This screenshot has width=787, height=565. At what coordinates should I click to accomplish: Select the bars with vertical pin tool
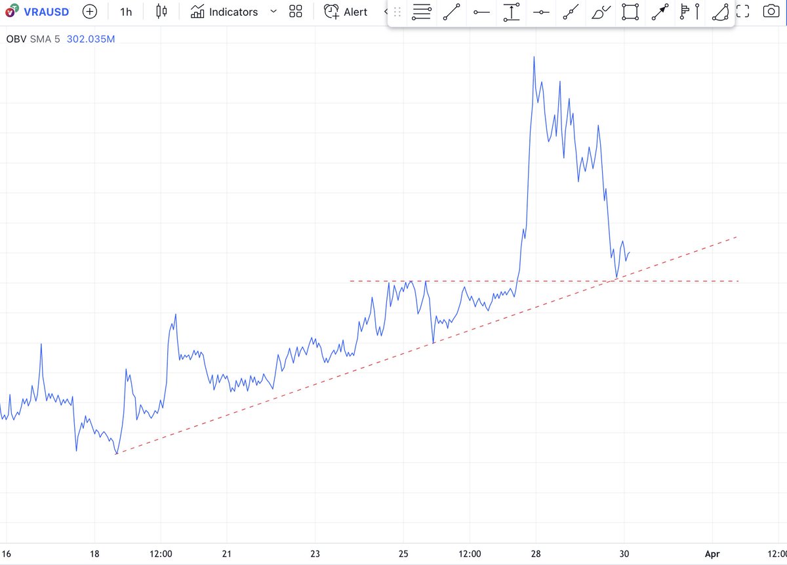690,12
